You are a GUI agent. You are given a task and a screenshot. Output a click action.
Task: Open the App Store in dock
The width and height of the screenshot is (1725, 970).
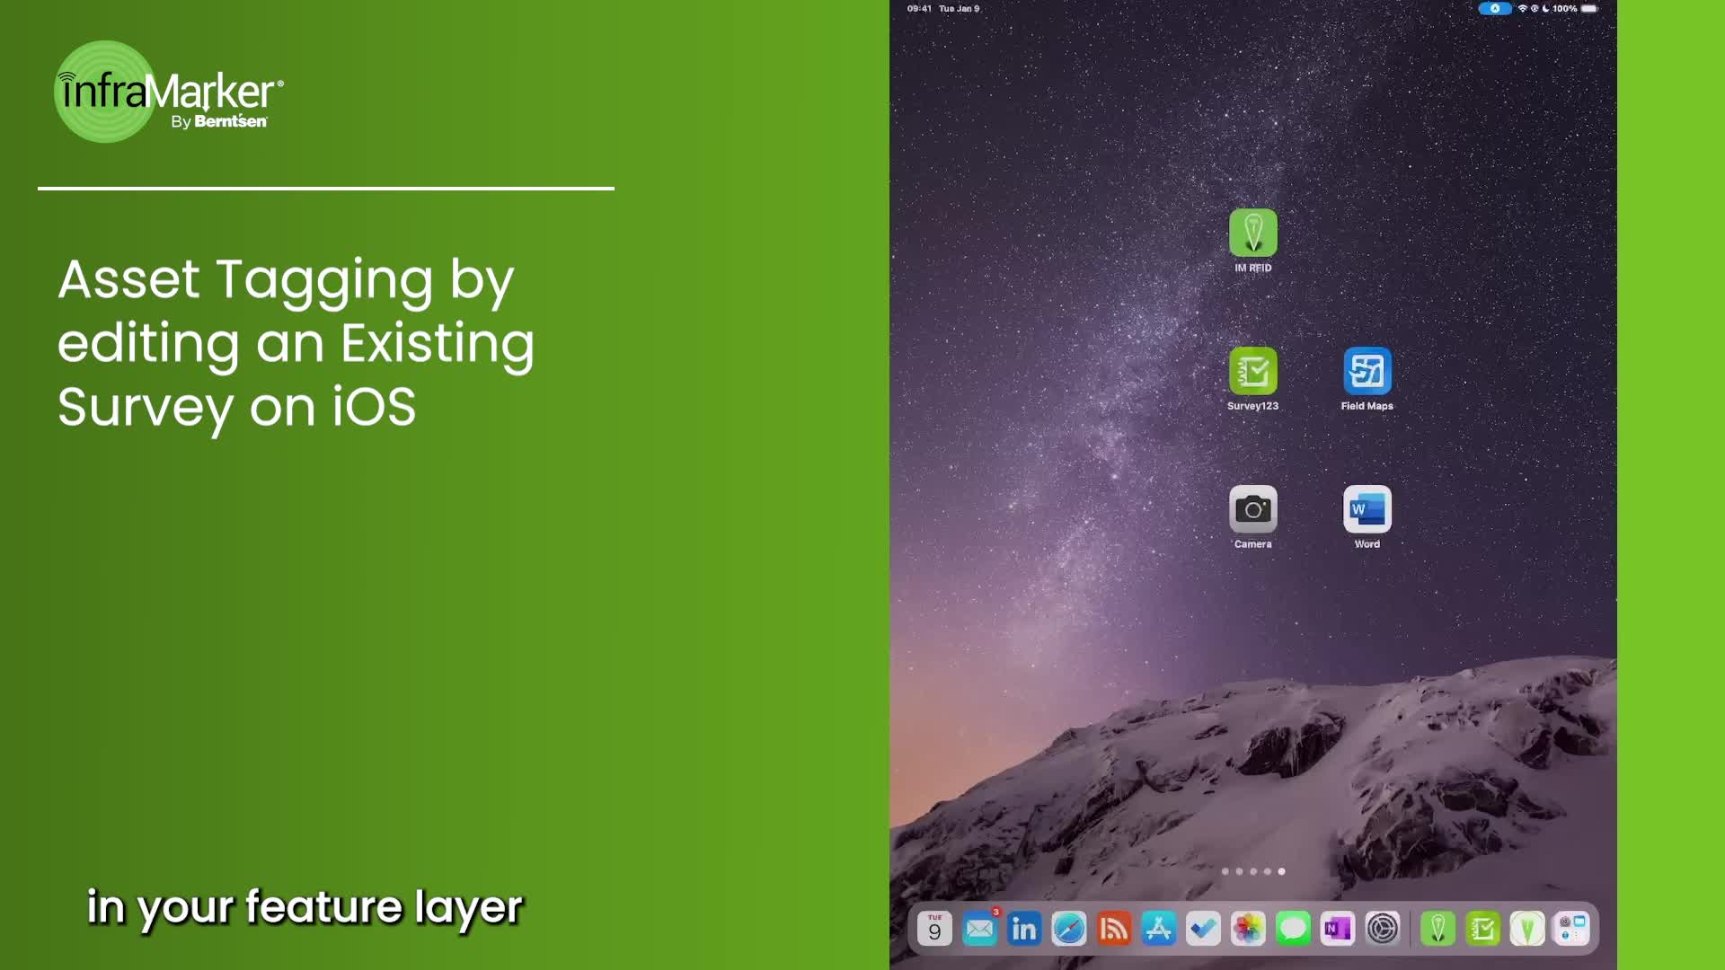tap(1159, 929)
